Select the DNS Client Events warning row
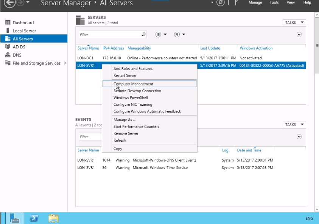Screen dimensions: 319x224 tap(191, 160)
